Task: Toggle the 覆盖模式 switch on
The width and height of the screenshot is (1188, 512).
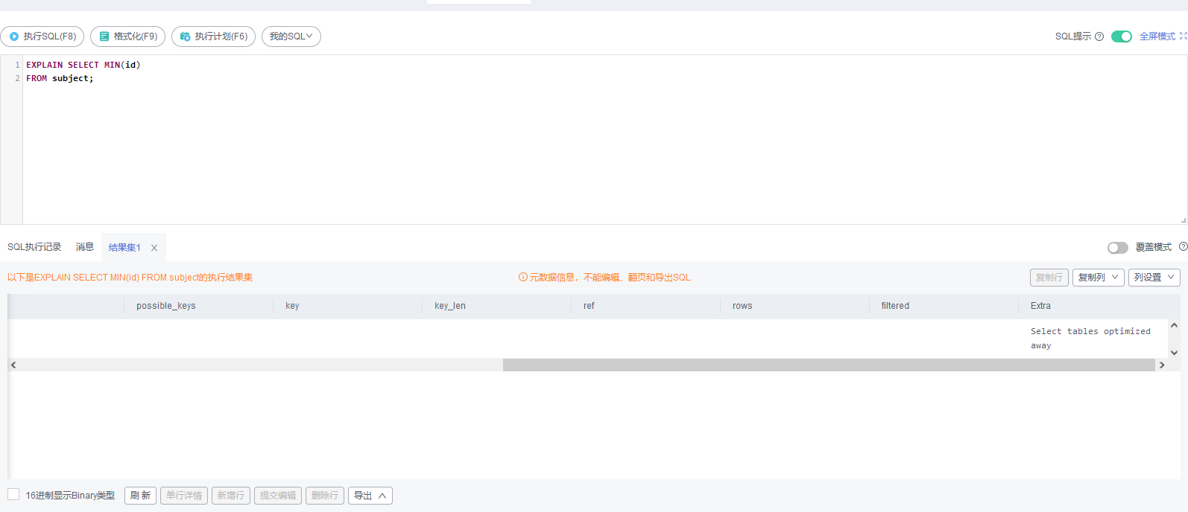Action: coord(1117,248)
